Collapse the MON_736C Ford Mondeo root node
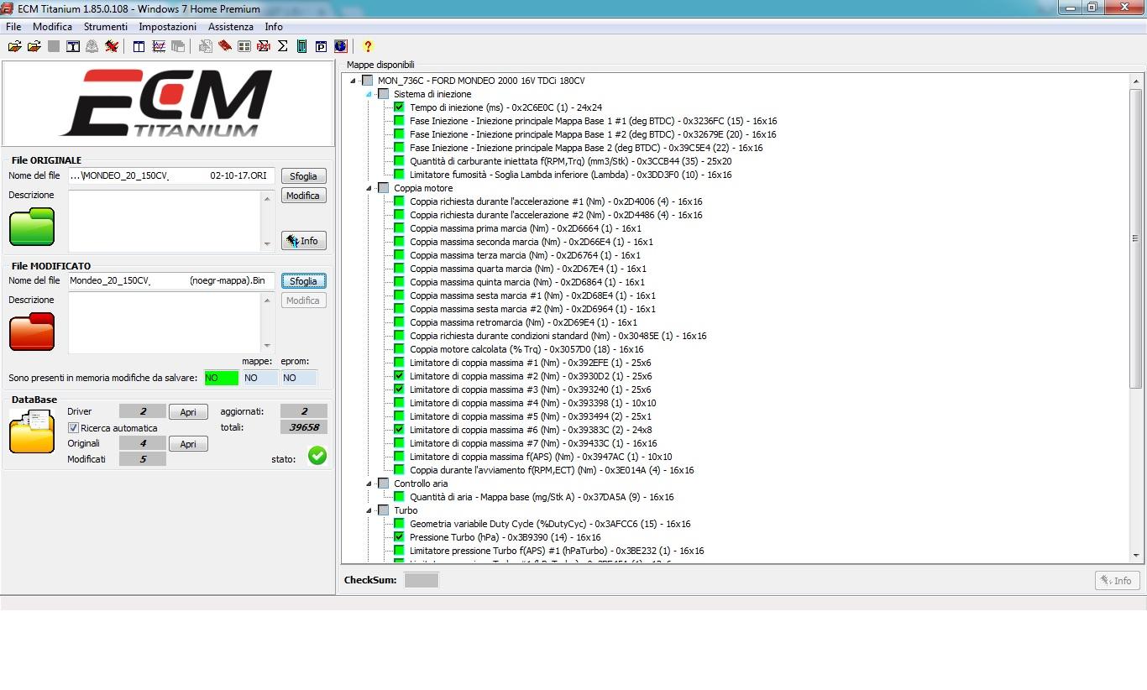Image resolution: width=1147 pixels, height=690 pixels. pyautogui.click(x=353, y=81)
